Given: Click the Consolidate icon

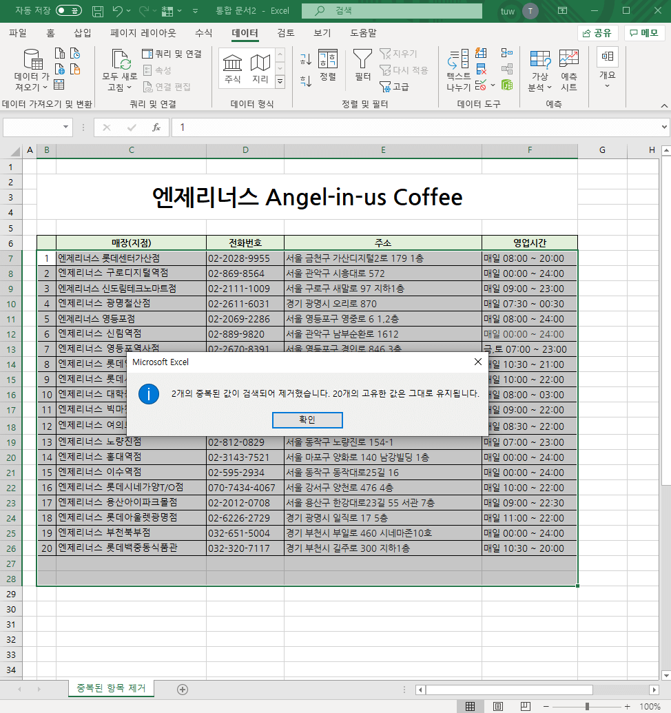Looking at the screenshot, I should 507,53.
